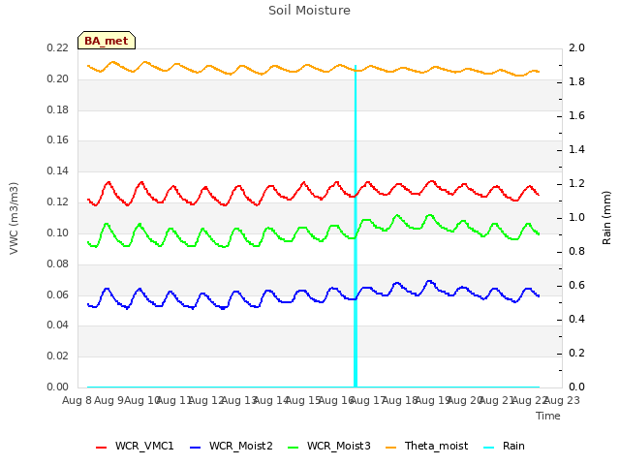
Task: Click the 0.14 left axis value
Action: click(x=57, y=170)
